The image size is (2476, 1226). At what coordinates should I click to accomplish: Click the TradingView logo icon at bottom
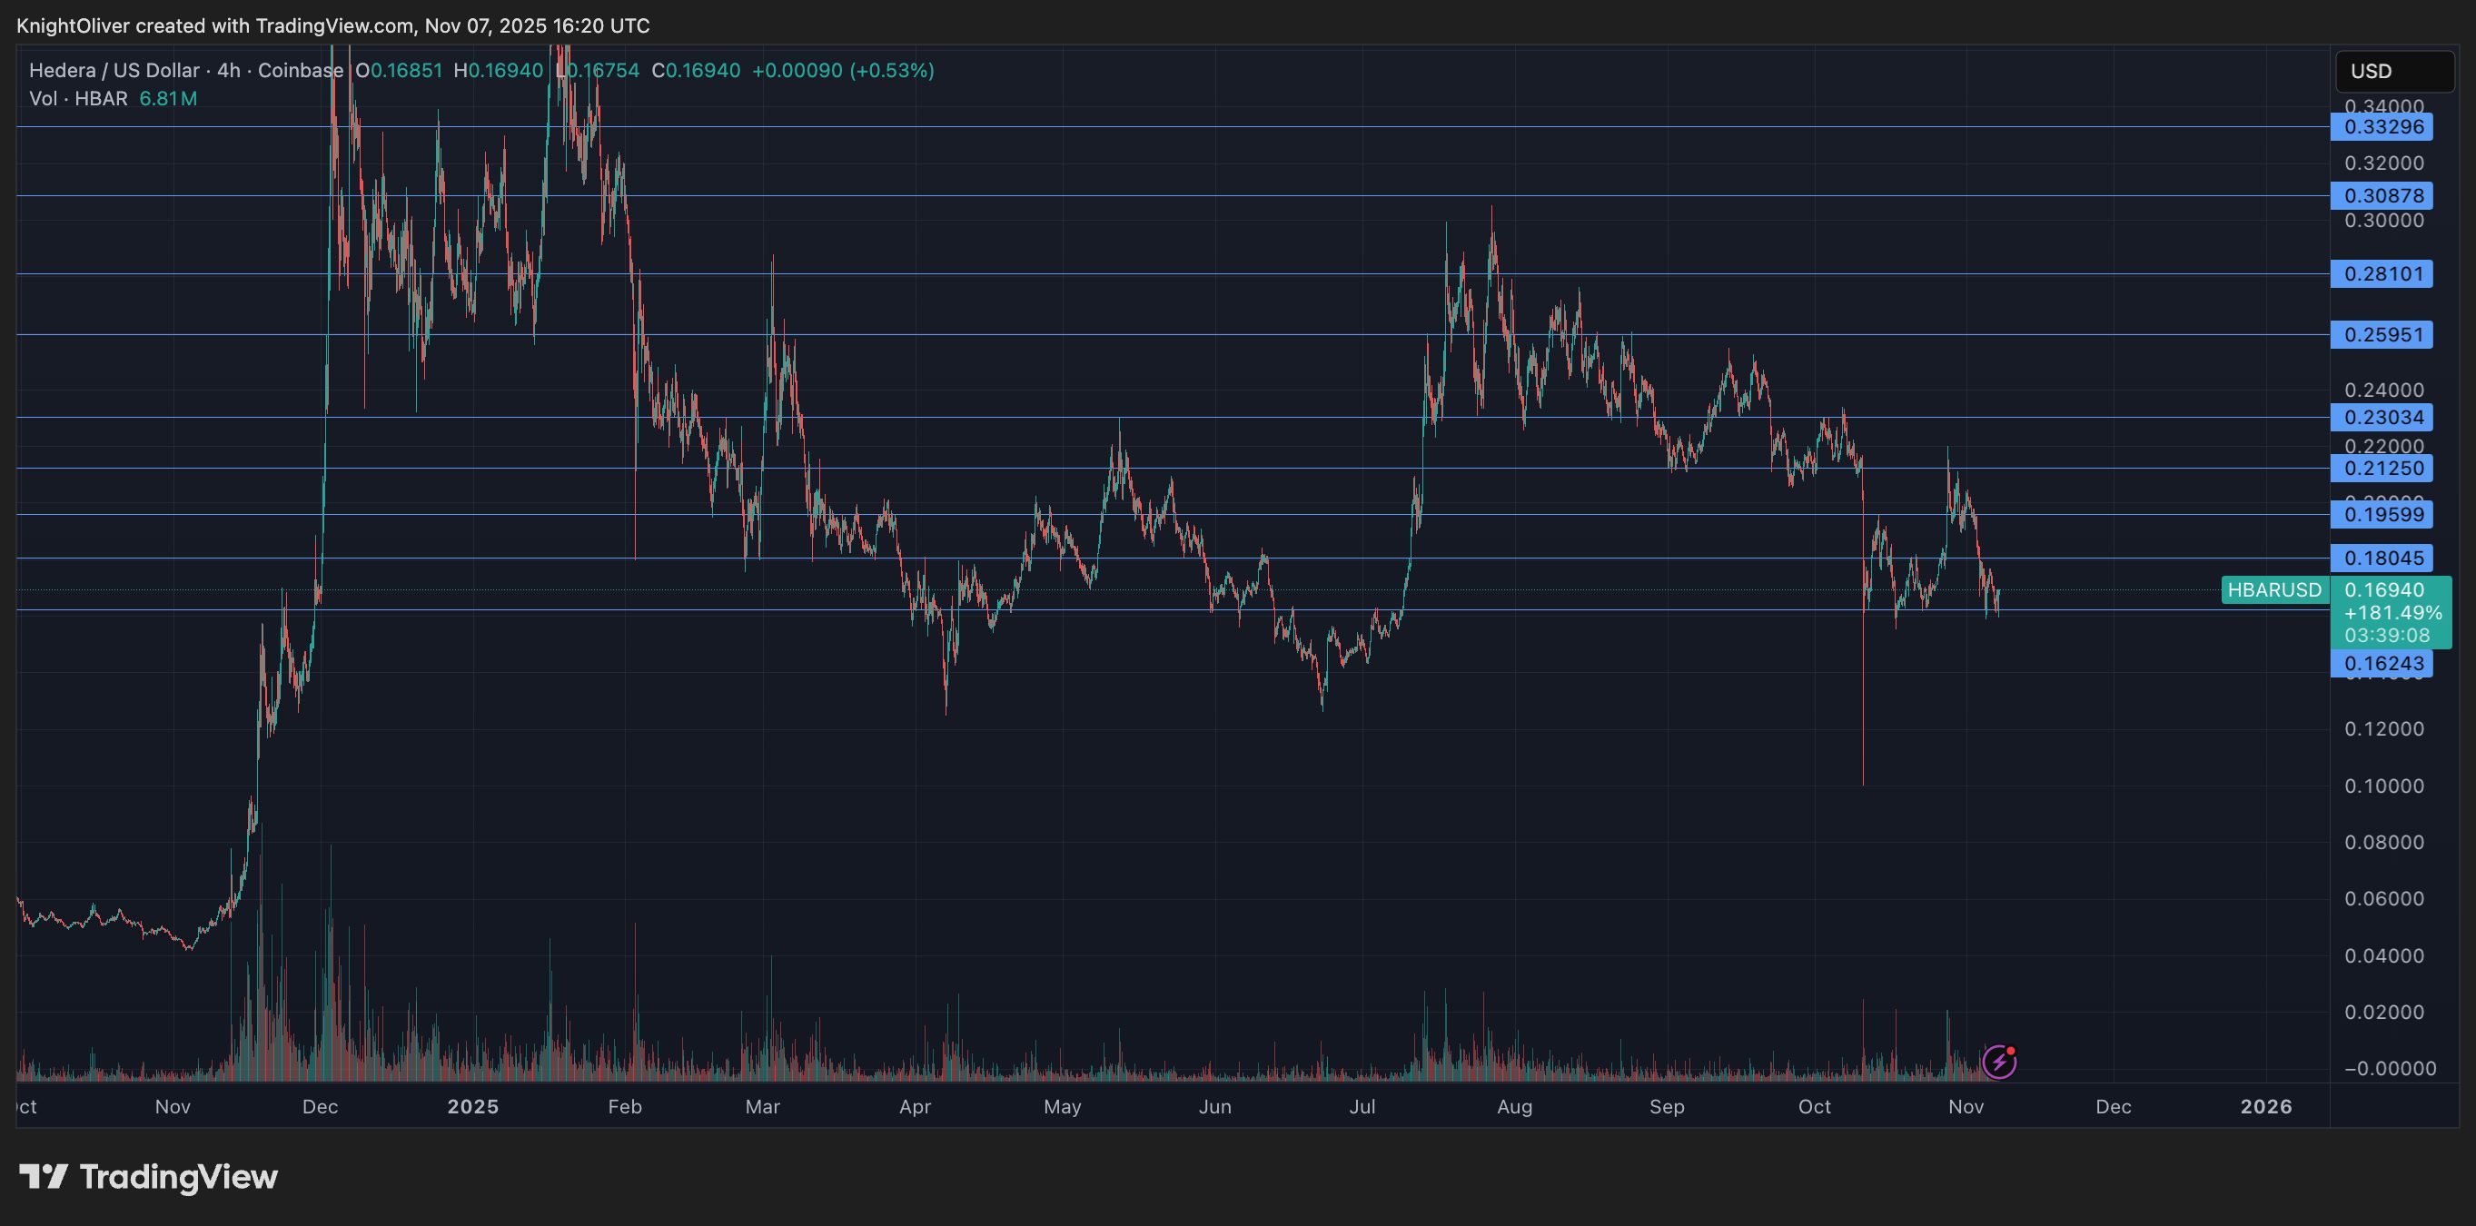(44, 1177)
